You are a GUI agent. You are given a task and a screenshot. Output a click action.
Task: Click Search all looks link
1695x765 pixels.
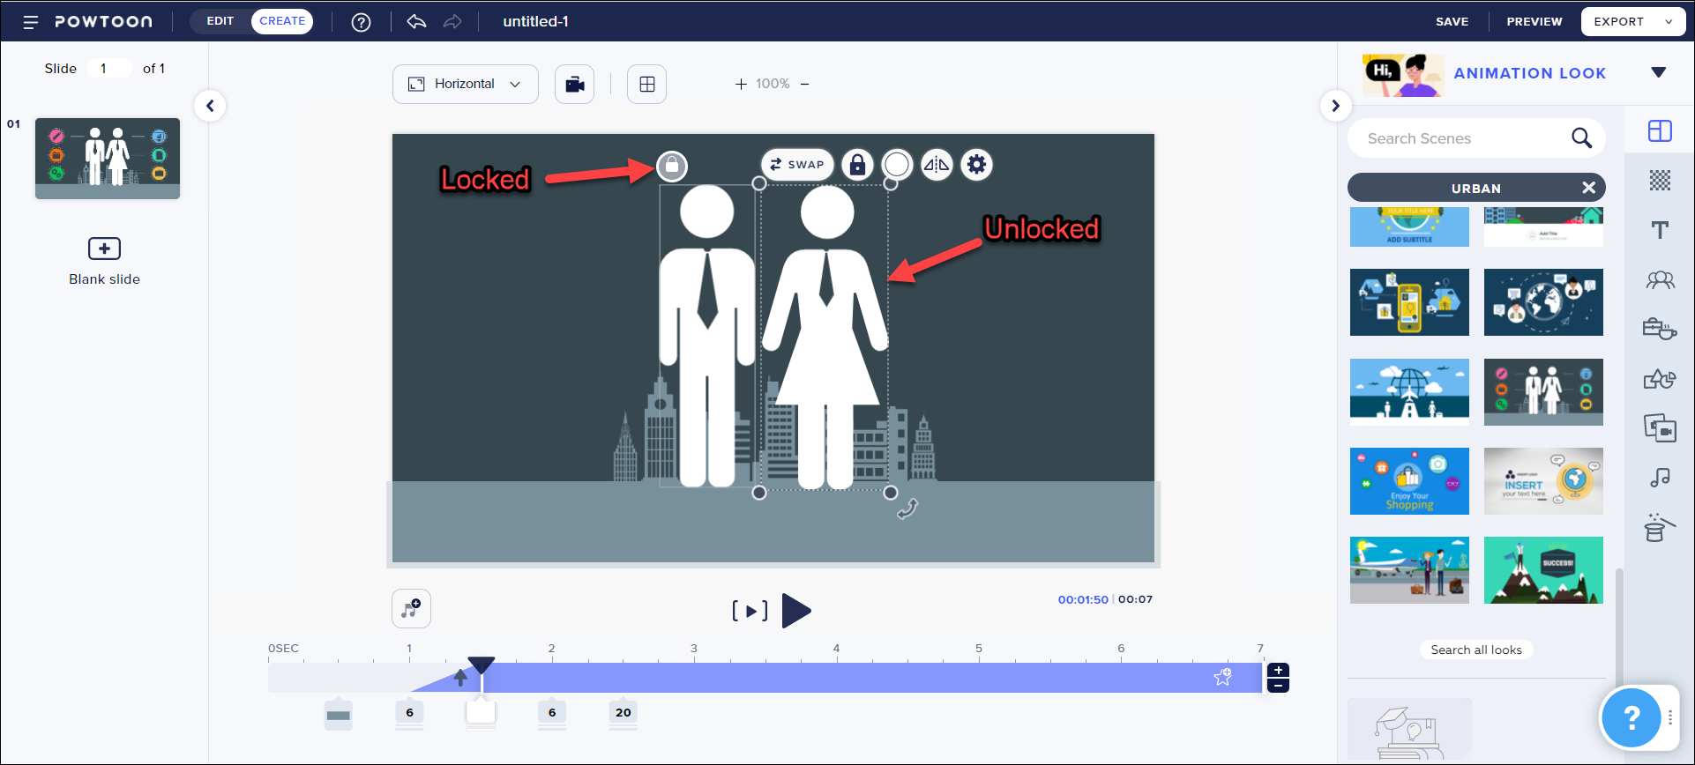click(x=1475, y=650)
